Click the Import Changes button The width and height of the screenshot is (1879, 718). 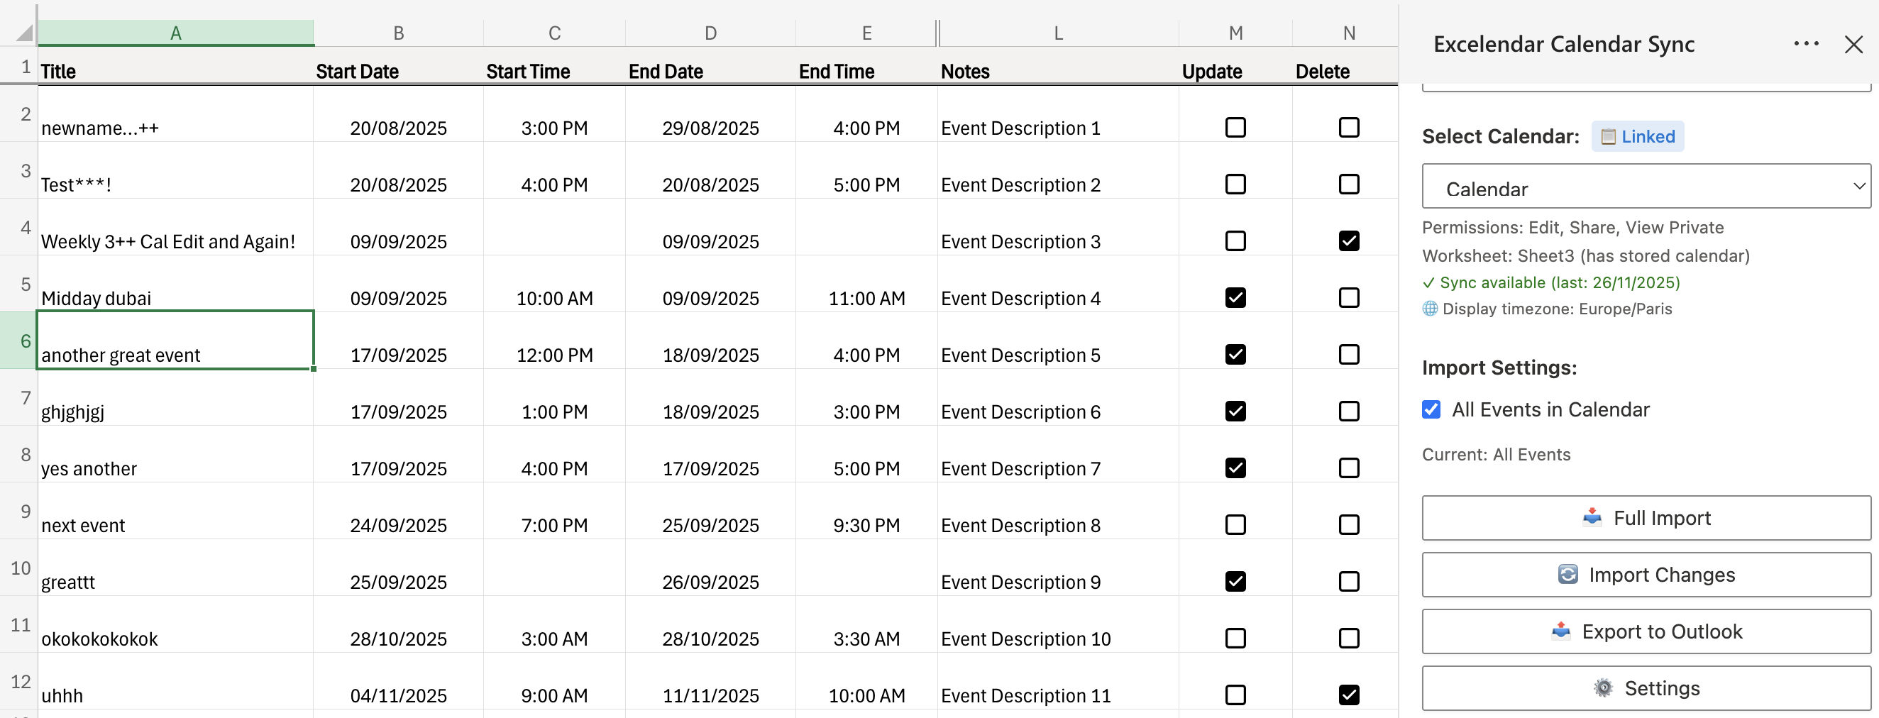(1646, 575)
